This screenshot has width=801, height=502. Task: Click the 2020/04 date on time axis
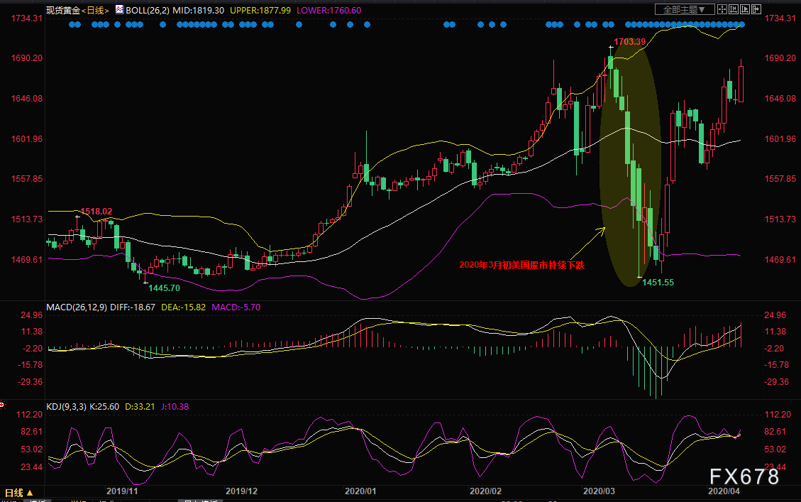pos(724,491)
